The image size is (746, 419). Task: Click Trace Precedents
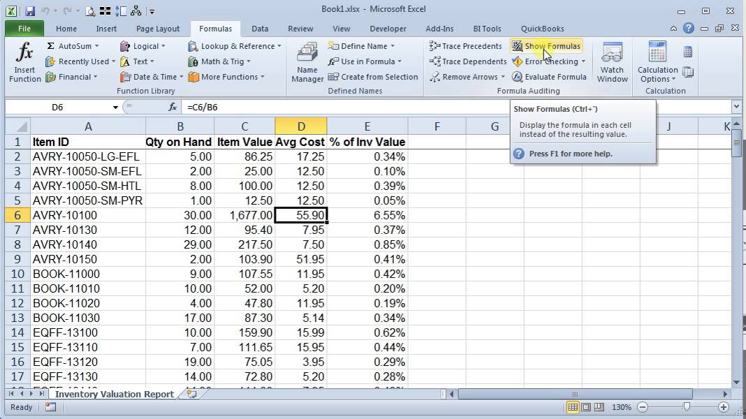tap(465, 46)
